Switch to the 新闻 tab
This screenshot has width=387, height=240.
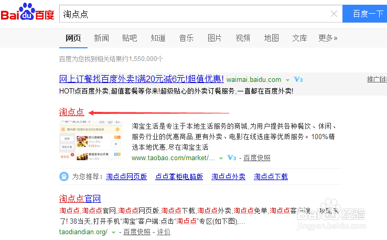click(x=101, y=38)
